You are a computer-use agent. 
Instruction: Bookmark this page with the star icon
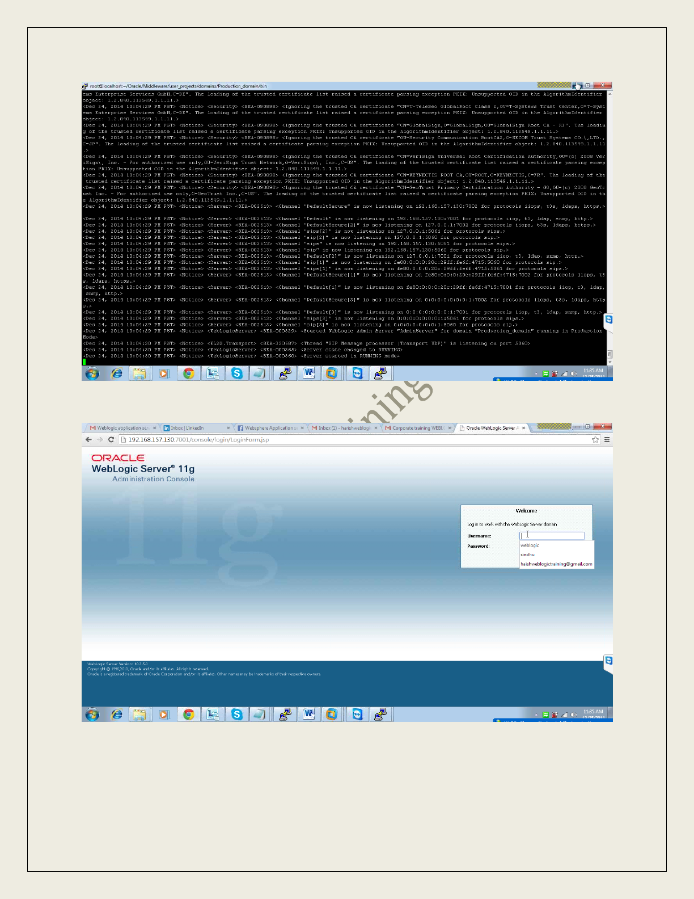[x=595, y=439]
